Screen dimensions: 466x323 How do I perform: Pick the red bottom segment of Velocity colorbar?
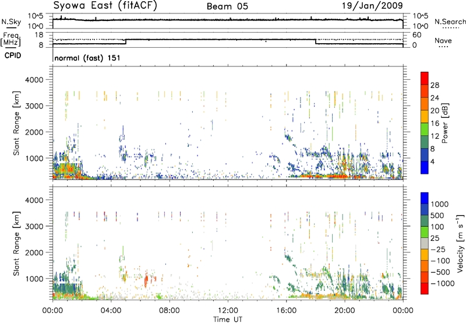[425, 289]
